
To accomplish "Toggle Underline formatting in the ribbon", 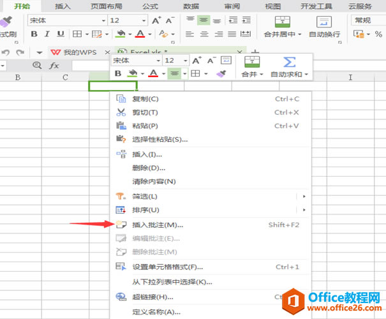I will coord(61,34).
